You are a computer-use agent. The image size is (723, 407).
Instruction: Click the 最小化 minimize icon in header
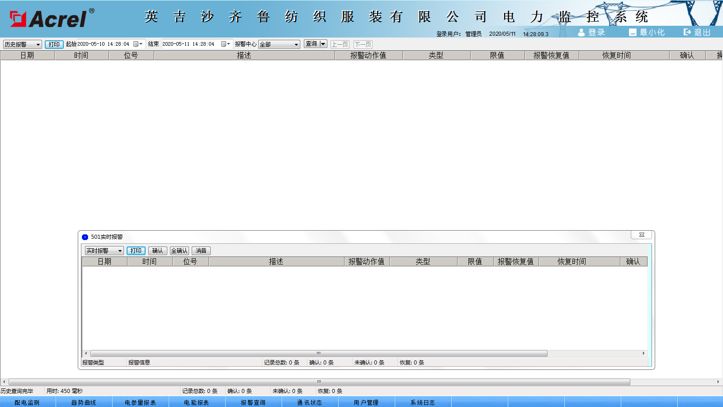coord(633,33)
